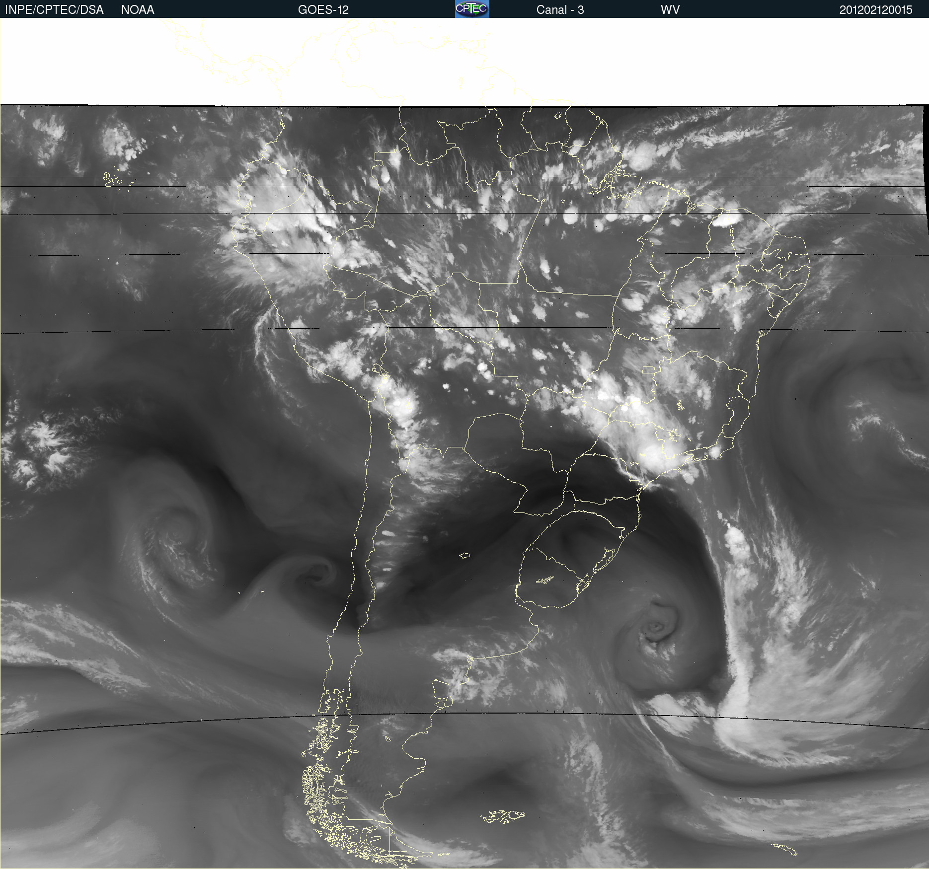Click the 'Canal - 3' channel label
The height and width of the screenshot is (869, 929).
tap(560, 10)
